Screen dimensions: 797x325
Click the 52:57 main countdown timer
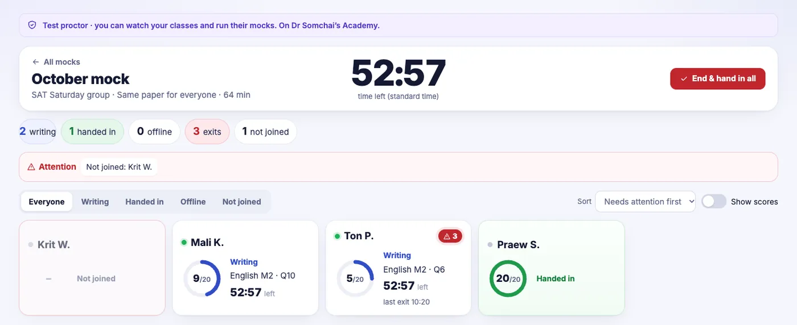[x=398, y=73]
